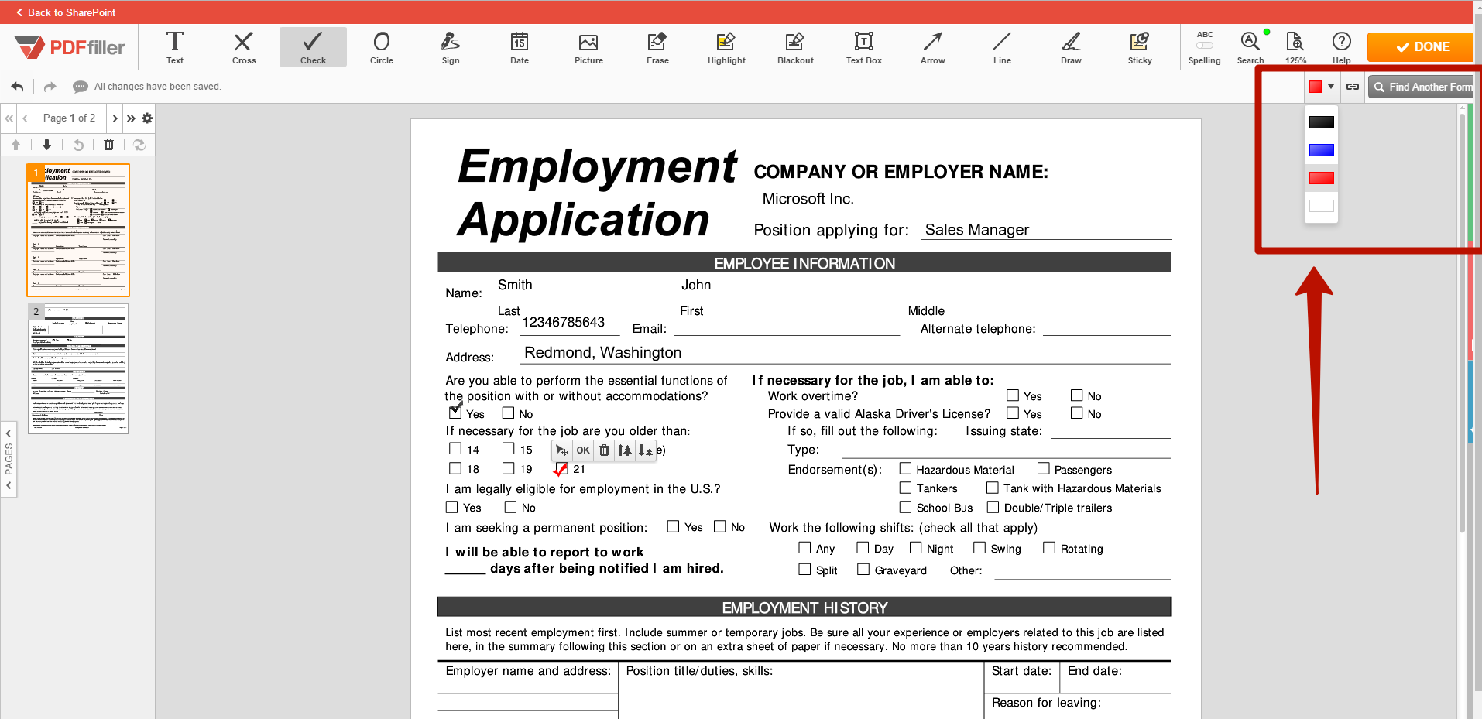The image size is (1482, 719).
Task: Click the move handle in popup toolbar
Action: [562, 450]
